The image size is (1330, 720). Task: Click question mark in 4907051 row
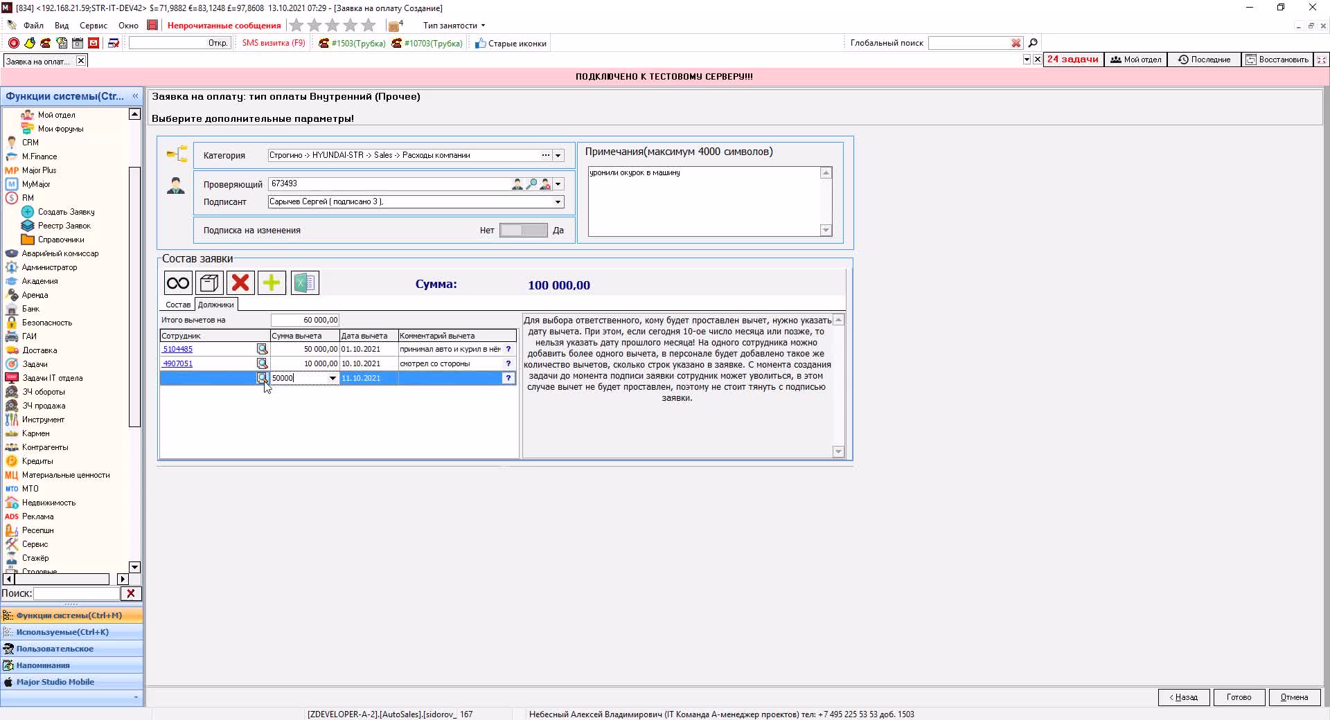coord(508,363)
